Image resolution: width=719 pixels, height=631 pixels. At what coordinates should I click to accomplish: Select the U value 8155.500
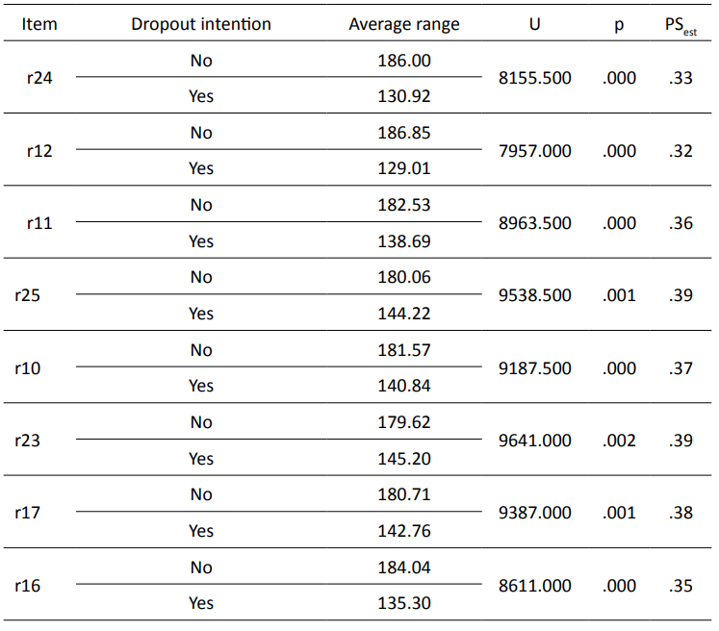(x=535, y=78)
